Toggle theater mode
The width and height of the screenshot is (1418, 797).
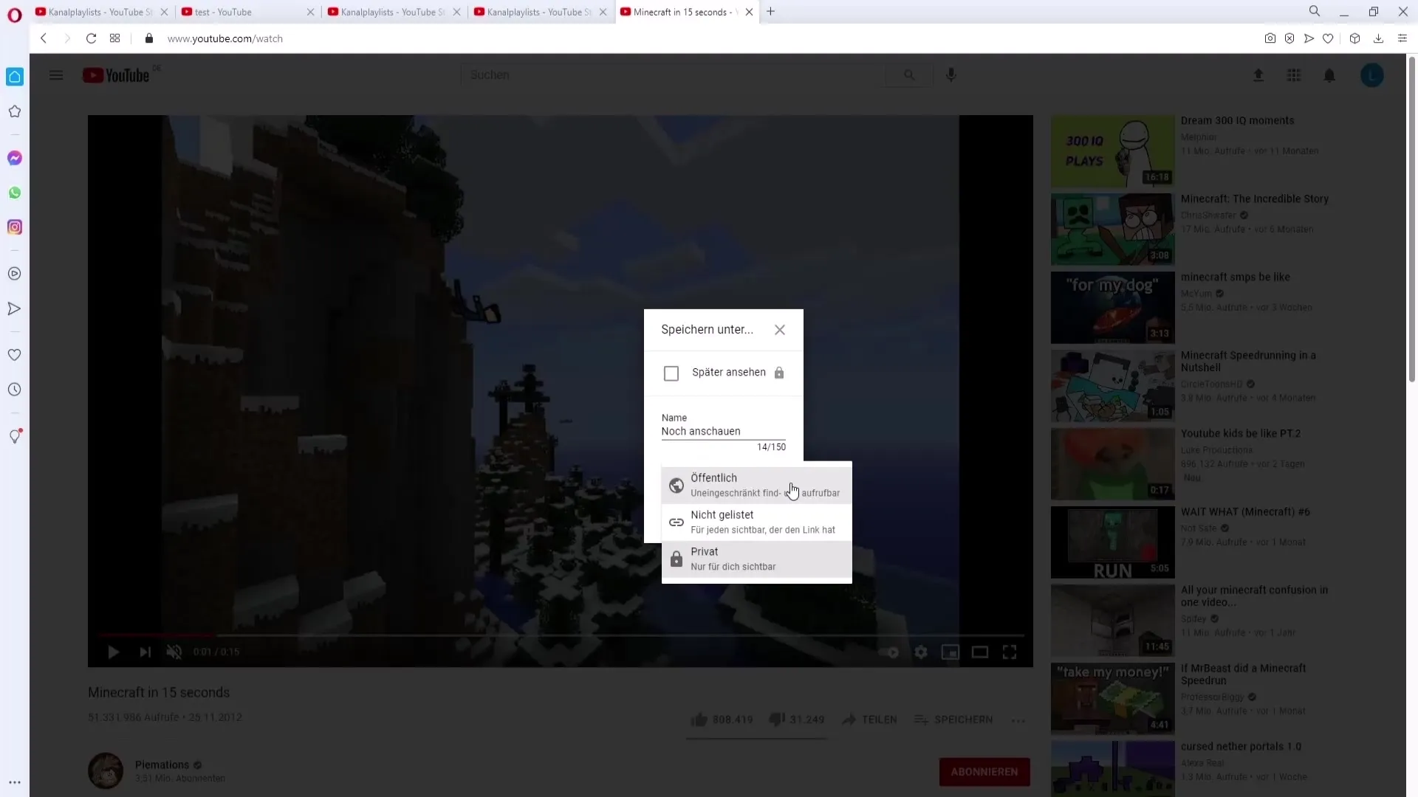pos(980,652)
